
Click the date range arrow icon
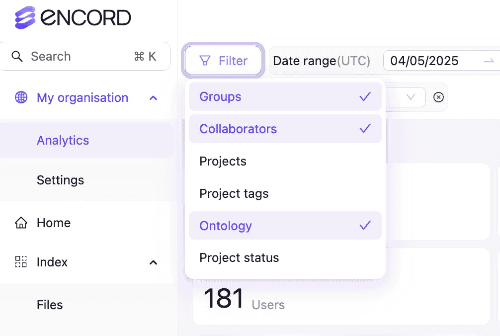pyautogui.click(x=489, y=61)
